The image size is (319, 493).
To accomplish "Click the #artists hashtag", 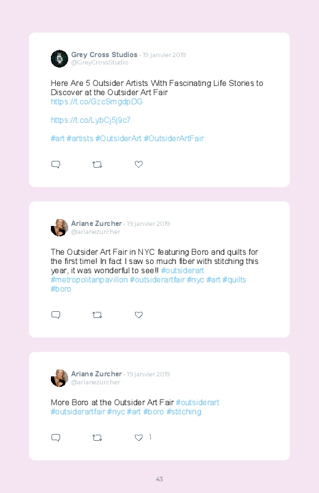I will pyautogui.click(x=80, y=138).
